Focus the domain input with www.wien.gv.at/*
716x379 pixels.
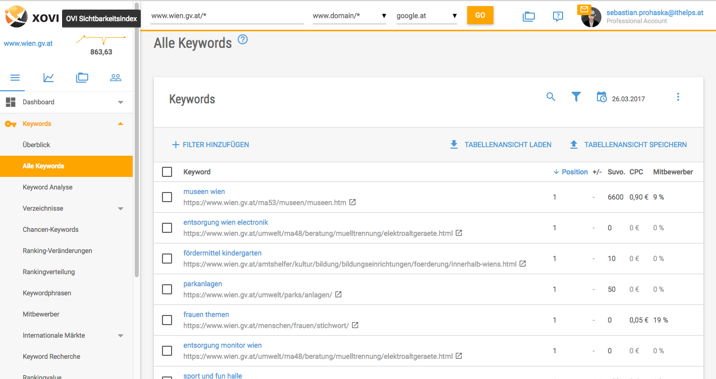click(227, 16)
